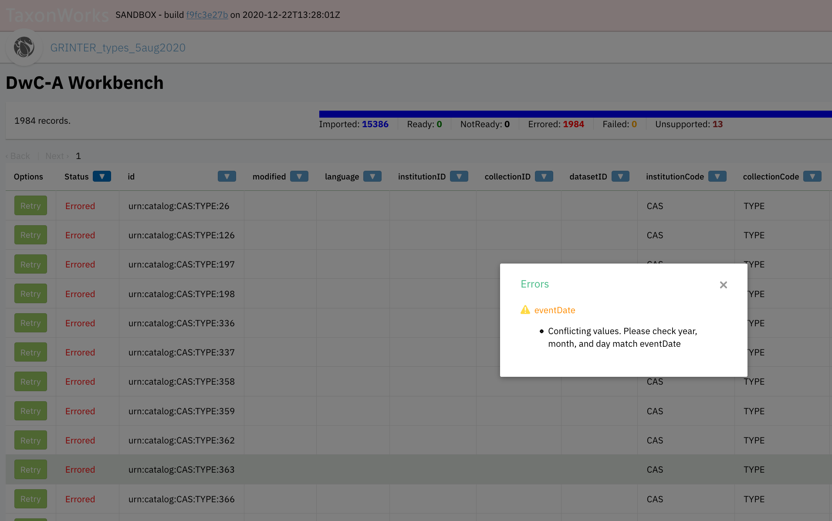The width and height of the screenshot is (832, 521).
Task: Click the eventDate warning triangle icon
Action: point(525,310)
